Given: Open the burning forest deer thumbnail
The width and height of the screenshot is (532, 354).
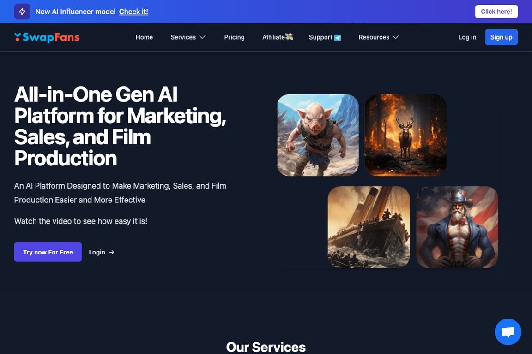Looking at the screenshot, I should coord(405,135).
